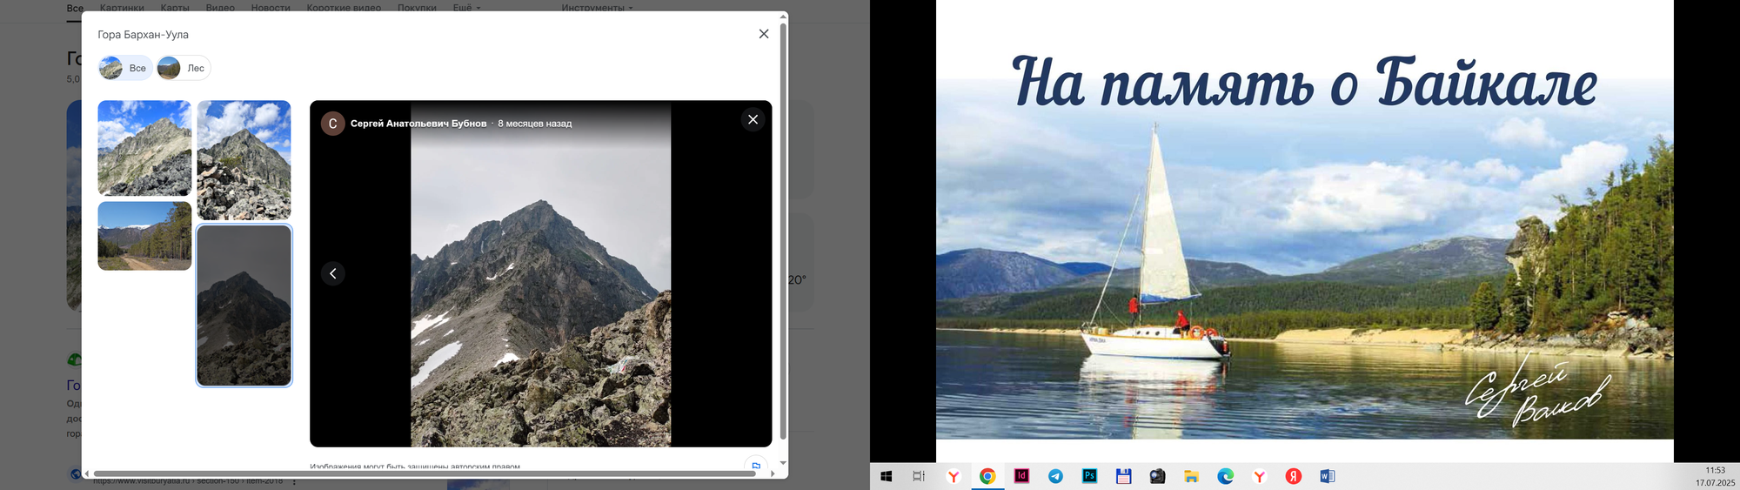Open Adobe Photoshop from taskbar
1740x490 pixels.
click(1089, 476)
